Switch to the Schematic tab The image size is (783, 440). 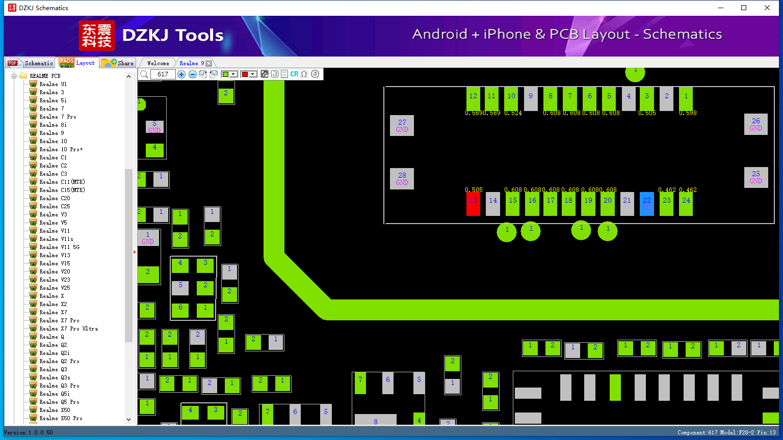[x=30, y=63]
